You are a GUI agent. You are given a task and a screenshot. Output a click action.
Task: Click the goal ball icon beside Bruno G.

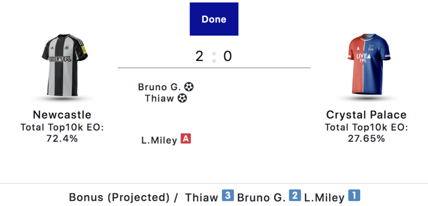click(189, 87)
